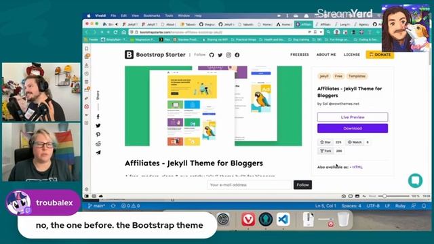Image resolution: width=434 pixels, height=244 pixels.
Task: Adjust the page zoom slider in Vivaldi status bar
Action: pos(393,196)
